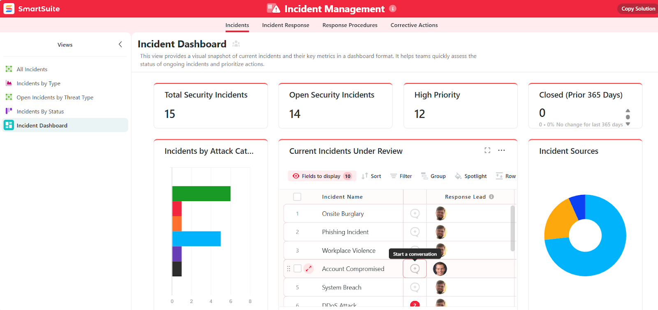Open the Sort options menu
Screen dimensions: 658x310
(371, 176)
